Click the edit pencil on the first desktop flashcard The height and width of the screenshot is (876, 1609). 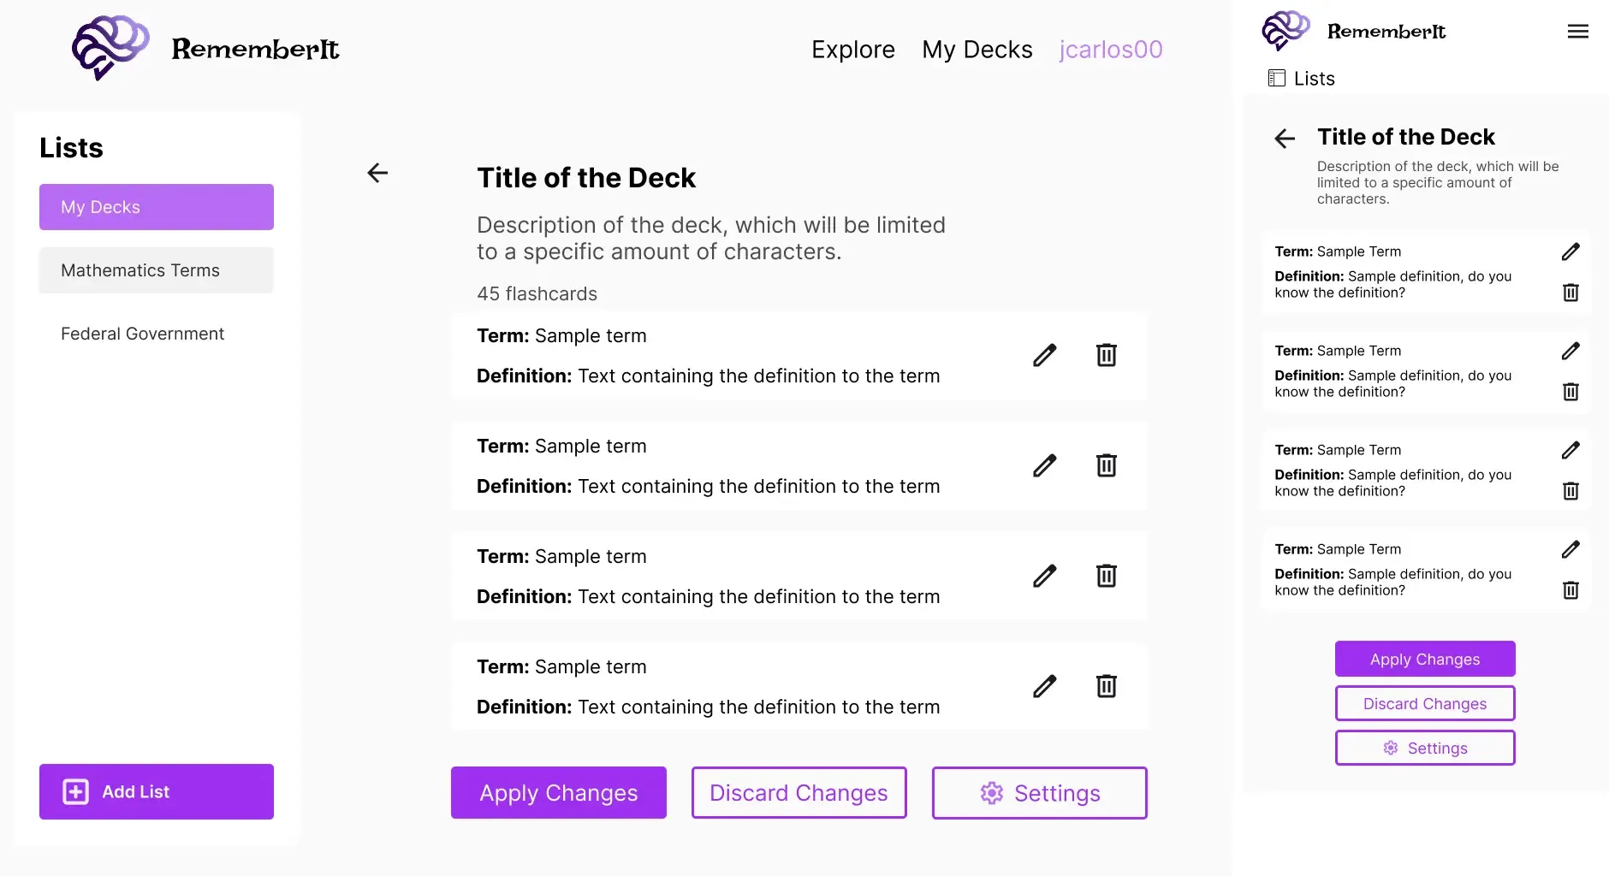pos(1044,355)
